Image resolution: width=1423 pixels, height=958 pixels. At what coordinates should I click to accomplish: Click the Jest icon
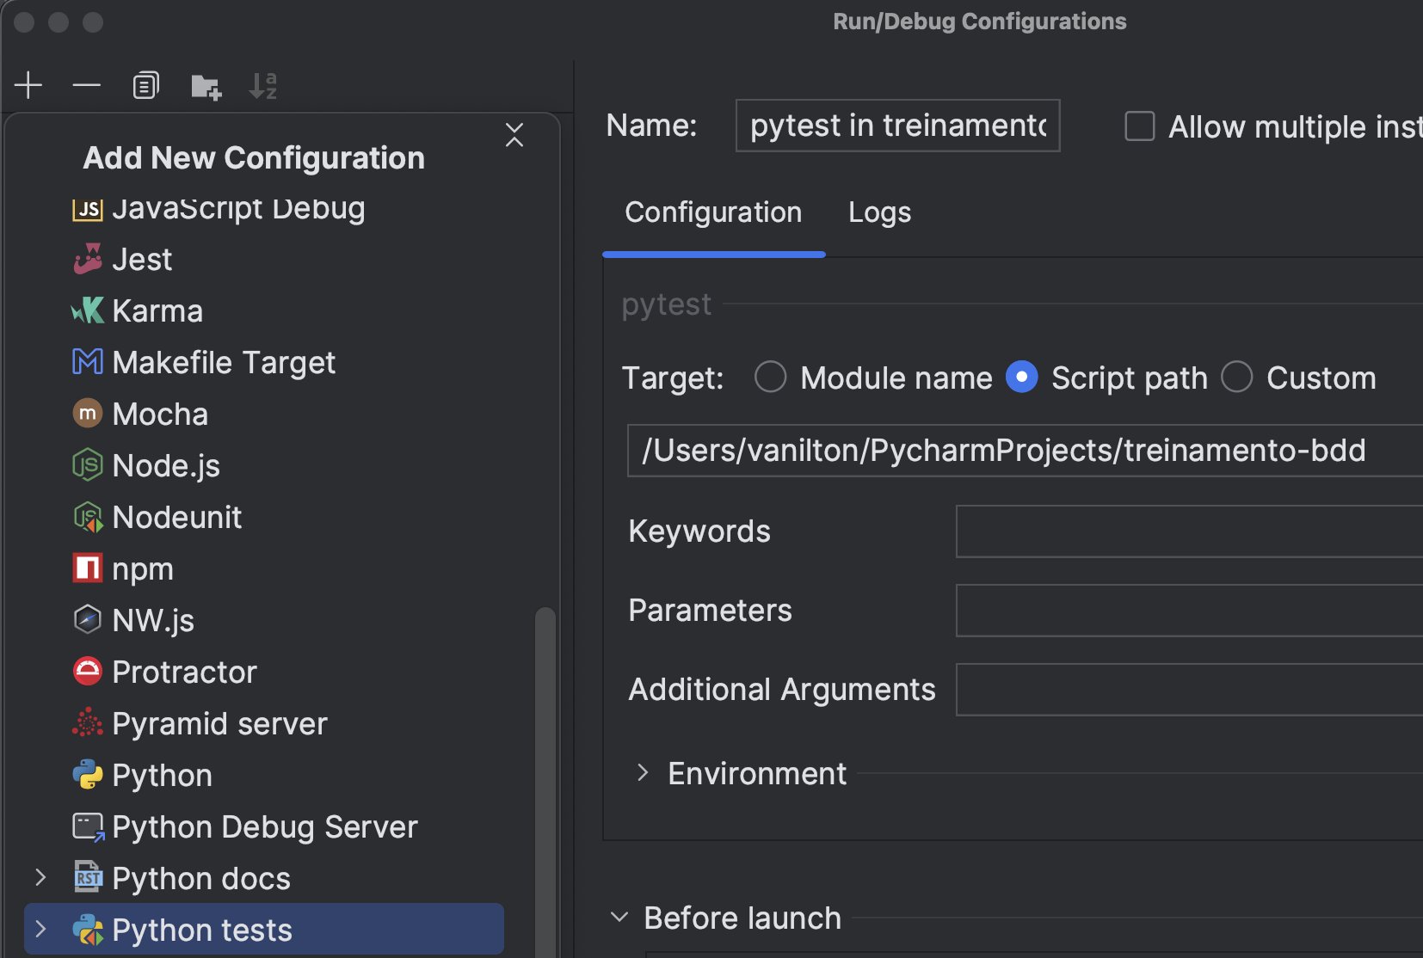(88, 259)
